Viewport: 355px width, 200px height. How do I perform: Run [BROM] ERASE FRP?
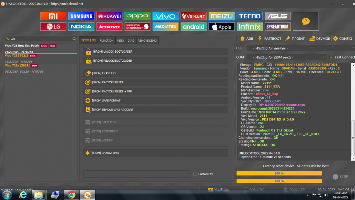click(x=156, y=73)
